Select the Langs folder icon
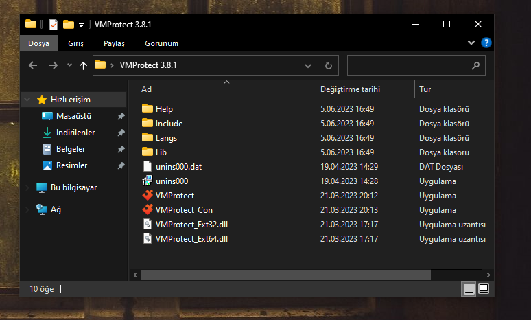 coord(147,137)
